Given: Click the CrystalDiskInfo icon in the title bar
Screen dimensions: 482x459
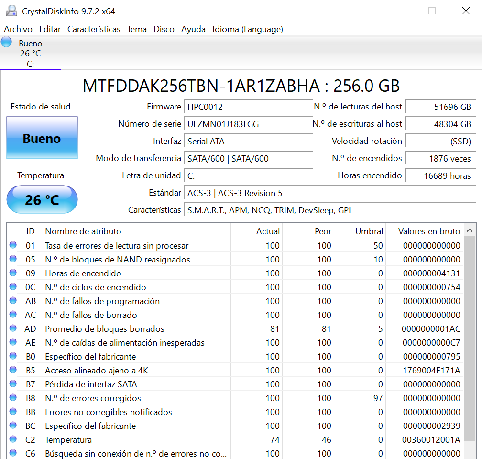Looking at the screenshot, I should coord(11,11).
